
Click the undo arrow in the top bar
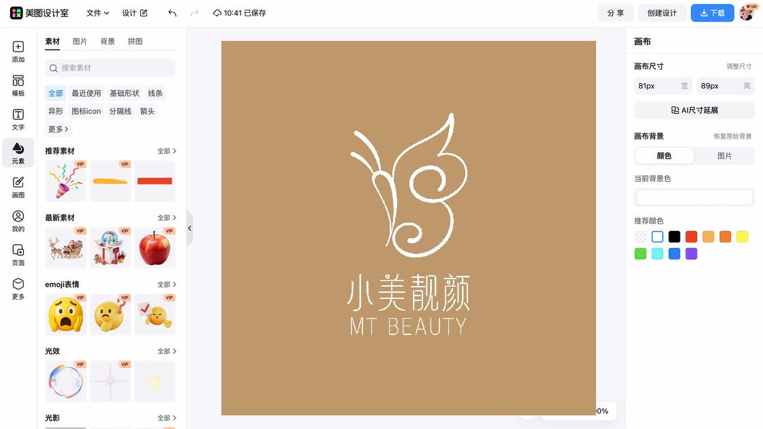(172, 13)
